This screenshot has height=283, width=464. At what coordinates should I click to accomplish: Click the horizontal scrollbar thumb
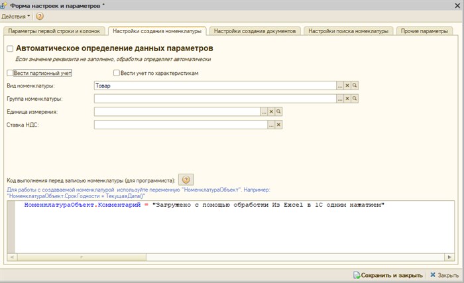click(82, 257)
